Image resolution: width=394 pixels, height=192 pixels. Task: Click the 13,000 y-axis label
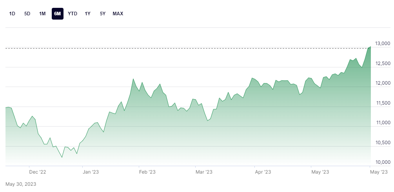383,43
